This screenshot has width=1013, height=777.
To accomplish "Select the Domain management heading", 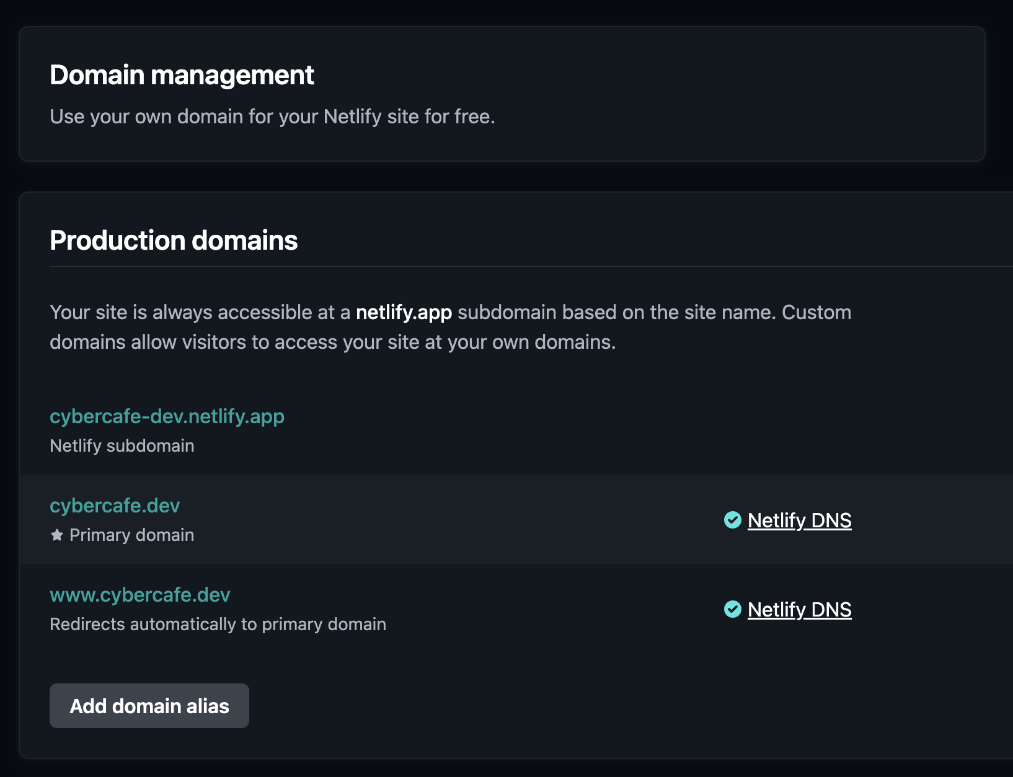I will click(x=182, y=75).
